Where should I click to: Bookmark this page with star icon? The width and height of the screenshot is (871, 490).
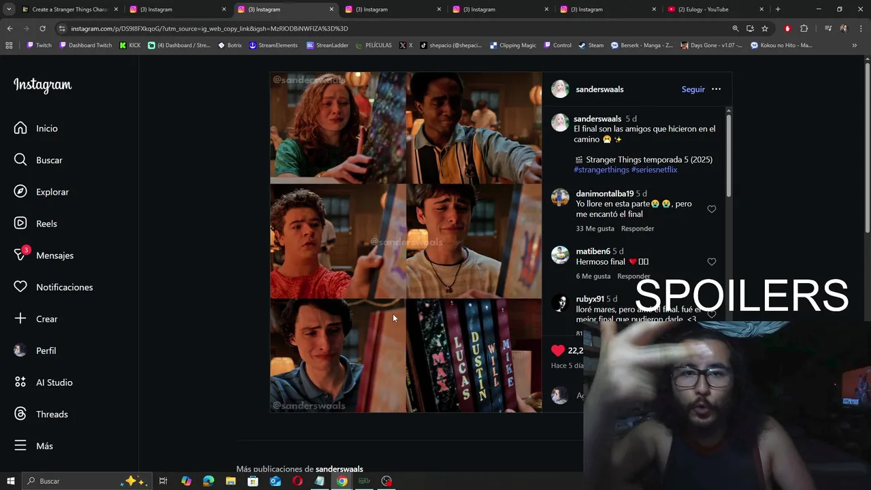[x=765, y=29]
